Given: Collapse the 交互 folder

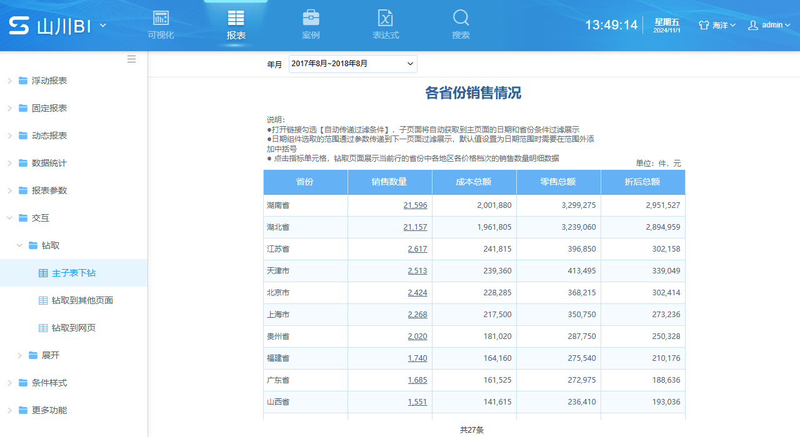Looking at the screenshot, I should [x=9, y=217].
